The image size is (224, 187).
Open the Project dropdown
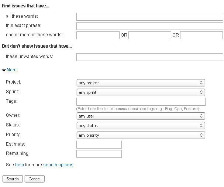coord(141,83)
